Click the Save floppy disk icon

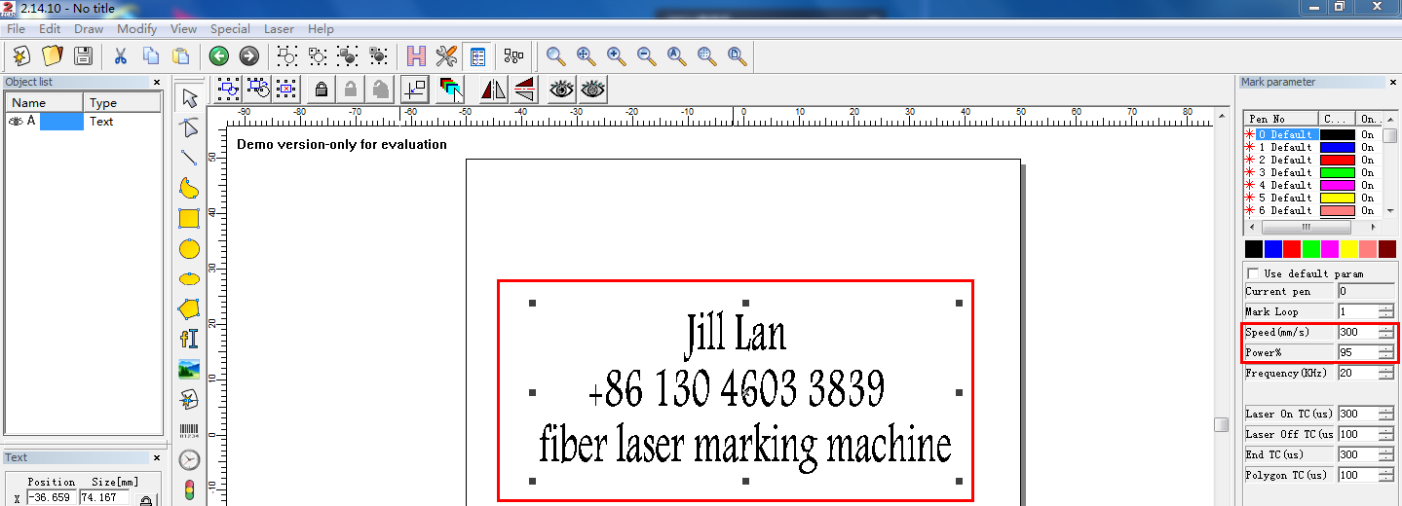point(83,56)
